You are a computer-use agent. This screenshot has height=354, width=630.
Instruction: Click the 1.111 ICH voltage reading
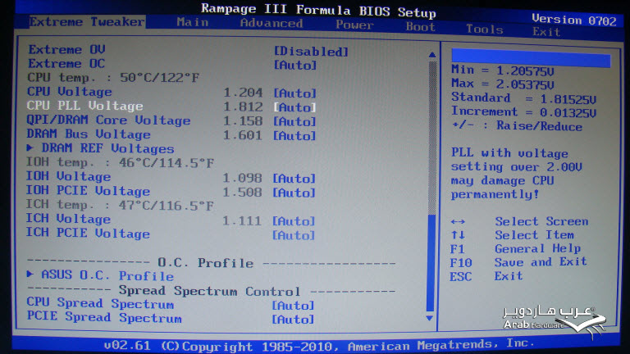click(x=242, y=220)
